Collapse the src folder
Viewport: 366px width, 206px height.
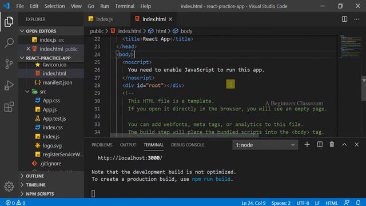point(27,92)
